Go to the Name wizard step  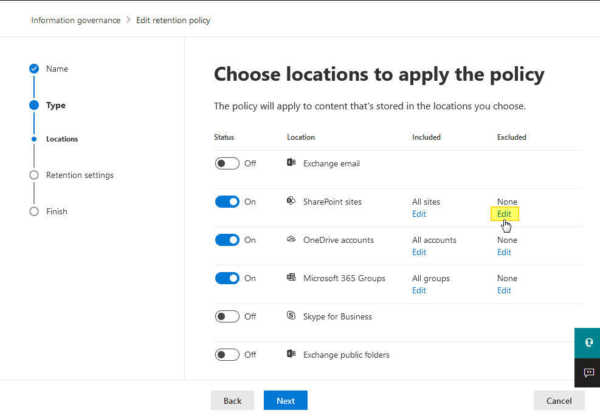point(57,69)
